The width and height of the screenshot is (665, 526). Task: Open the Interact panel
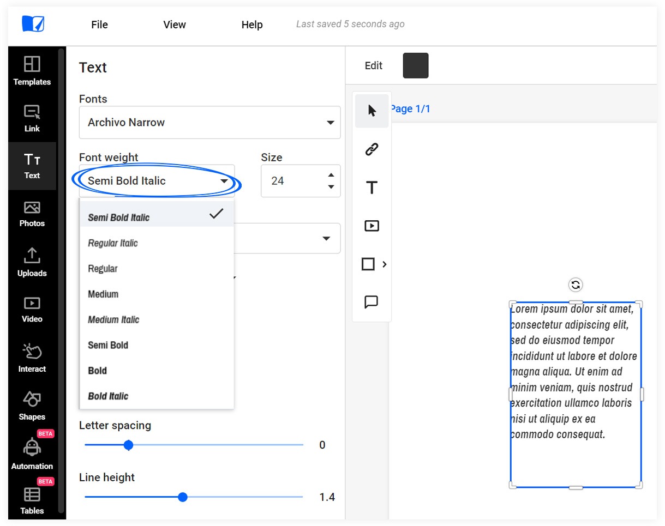pyautogui.click(x=32, y=358)
